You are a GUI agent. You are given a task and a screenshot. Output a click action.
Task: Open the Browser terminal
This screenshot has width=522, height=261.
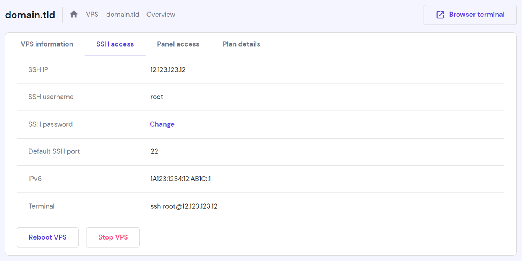470,14
